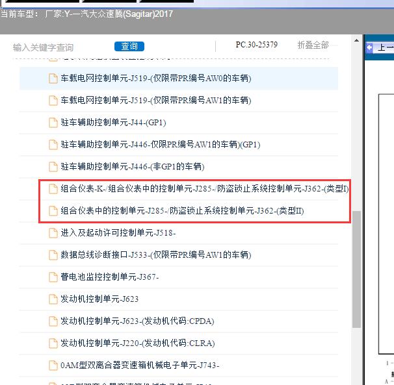Open 驻车辅助控制单元-J446 AW1 (GP1) entry
394x385 pixels.
pos(161,145)
